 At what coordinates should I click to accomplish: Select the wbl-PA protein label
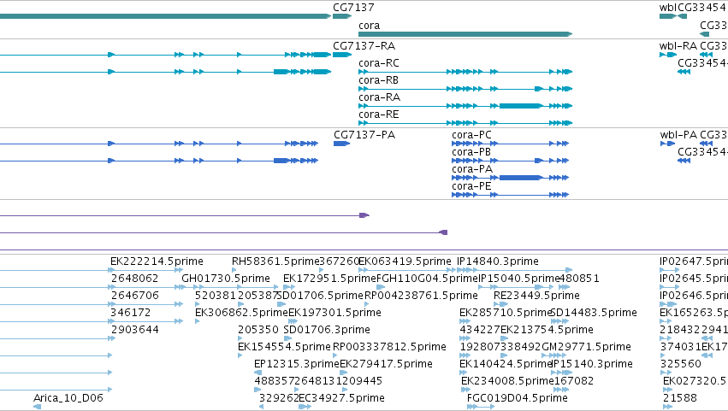coord(678,135)
